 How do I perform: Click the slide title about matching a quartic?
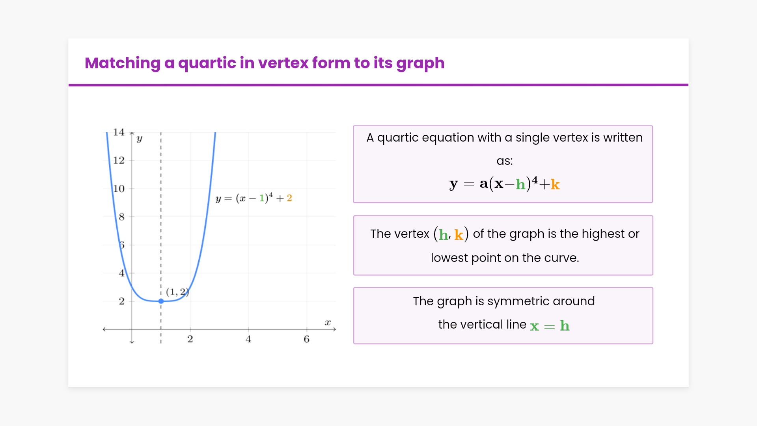[265, 63]
